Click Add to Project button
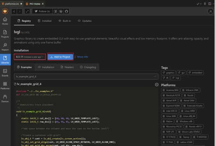The image size is (215, 146). (60, 57)
